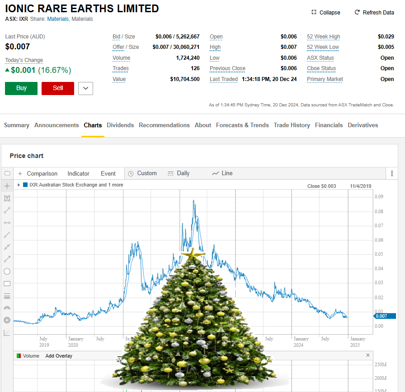
Task: Click the Collapse button label
Action: click(330, 12)
